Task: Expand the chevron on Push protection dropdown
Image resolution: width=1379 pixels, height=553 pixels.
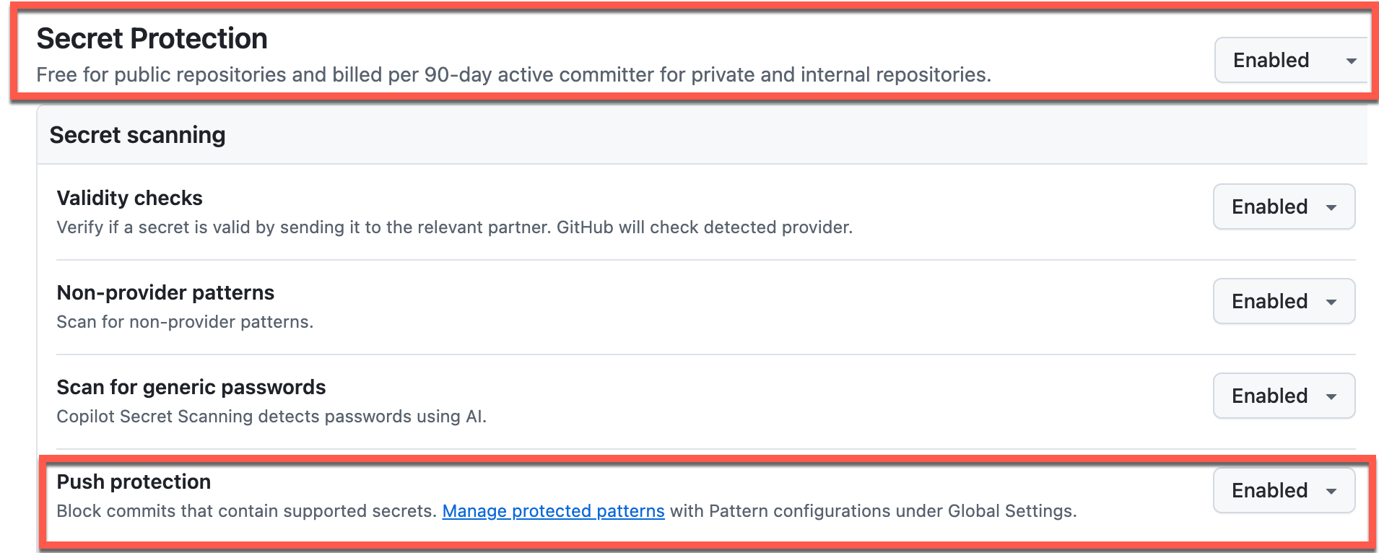Action: [x=1331, y=490]
